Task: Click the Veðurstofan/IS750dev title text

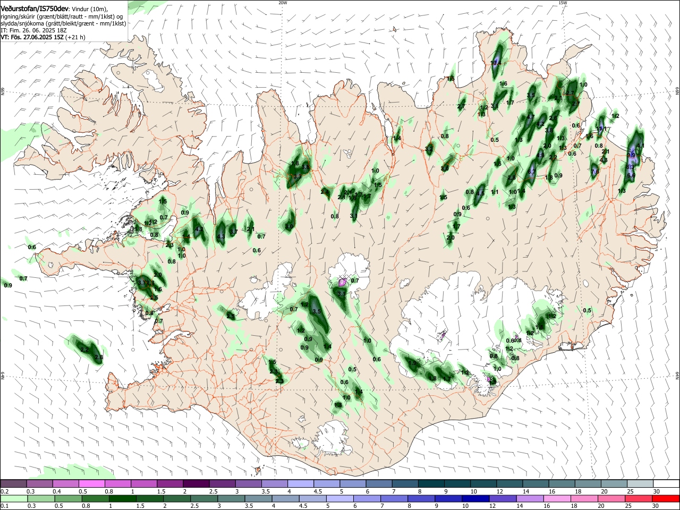Action: pyautogui.click(x=35, y=9)
